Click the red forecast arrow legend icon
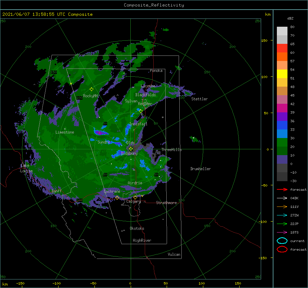Screen dimensions: 308x288 (282, 189)
